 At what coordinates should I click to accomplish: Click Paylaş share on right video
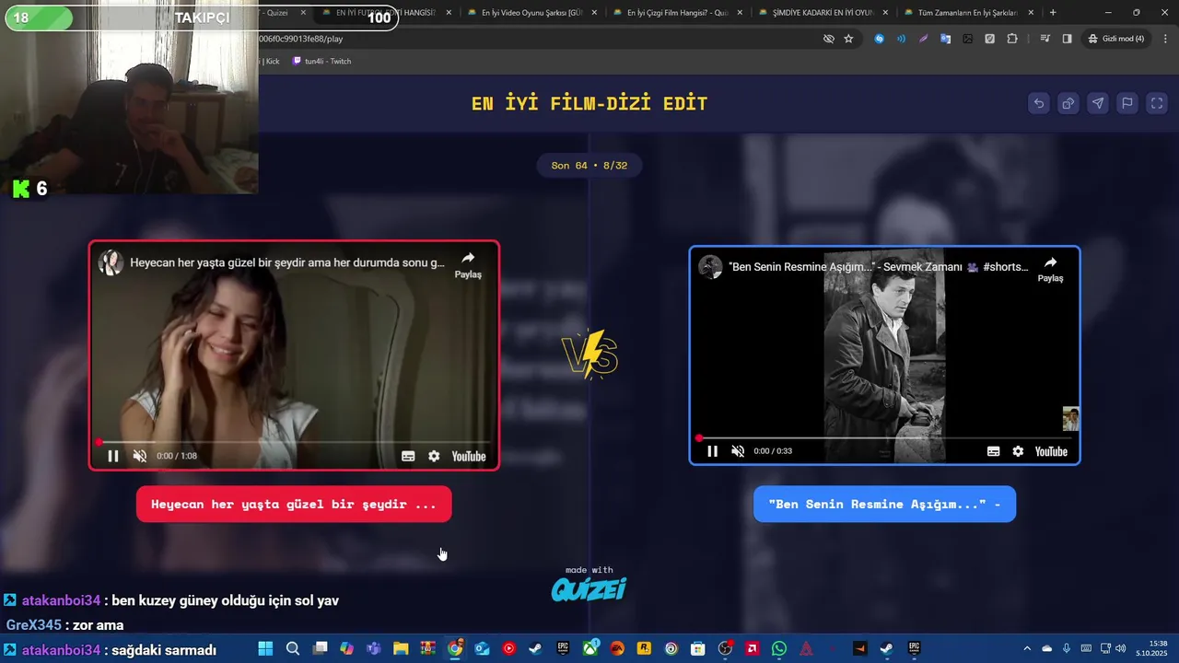[1050, 269]
